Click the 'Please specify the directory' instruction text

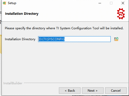coord(64,28)
